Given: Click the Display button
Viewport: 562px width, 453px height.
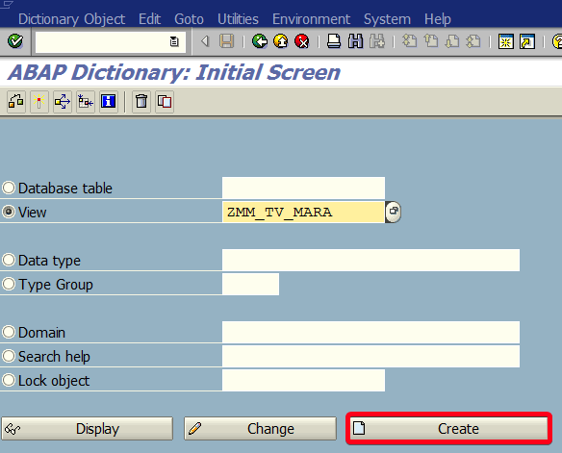Looking at the screenshot, I should click(88, 428).
